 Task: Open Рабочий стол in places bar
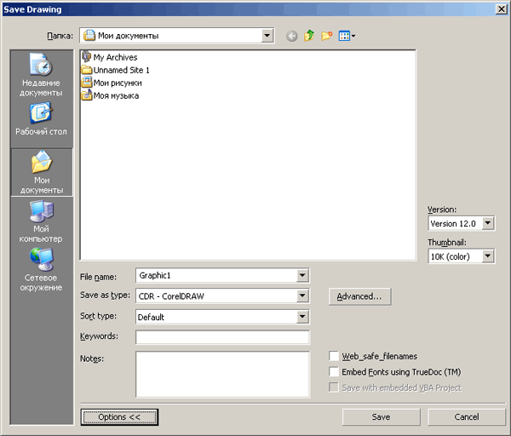tap(42, 119)
